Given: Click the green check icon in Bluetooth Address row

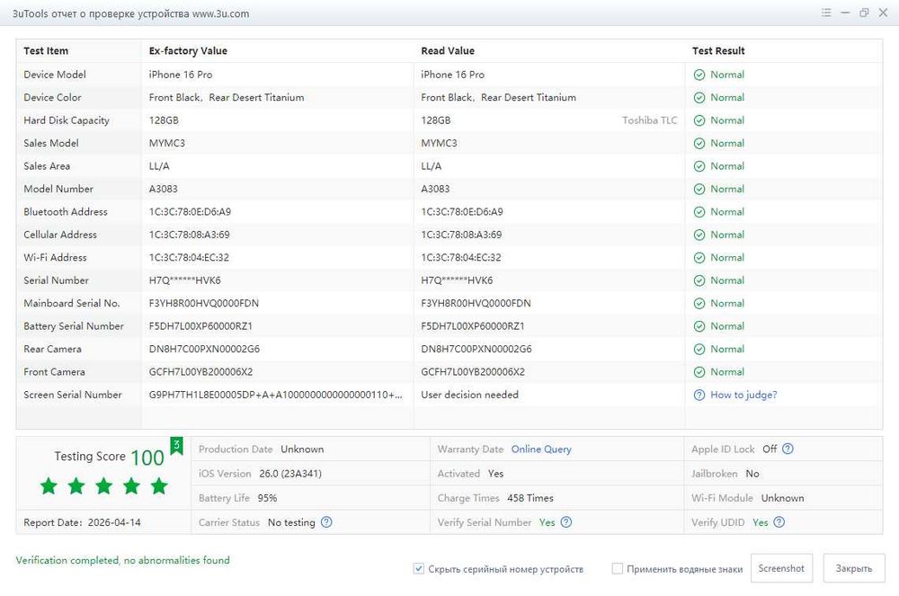Looking at the screenshot, I should point(699,212).
